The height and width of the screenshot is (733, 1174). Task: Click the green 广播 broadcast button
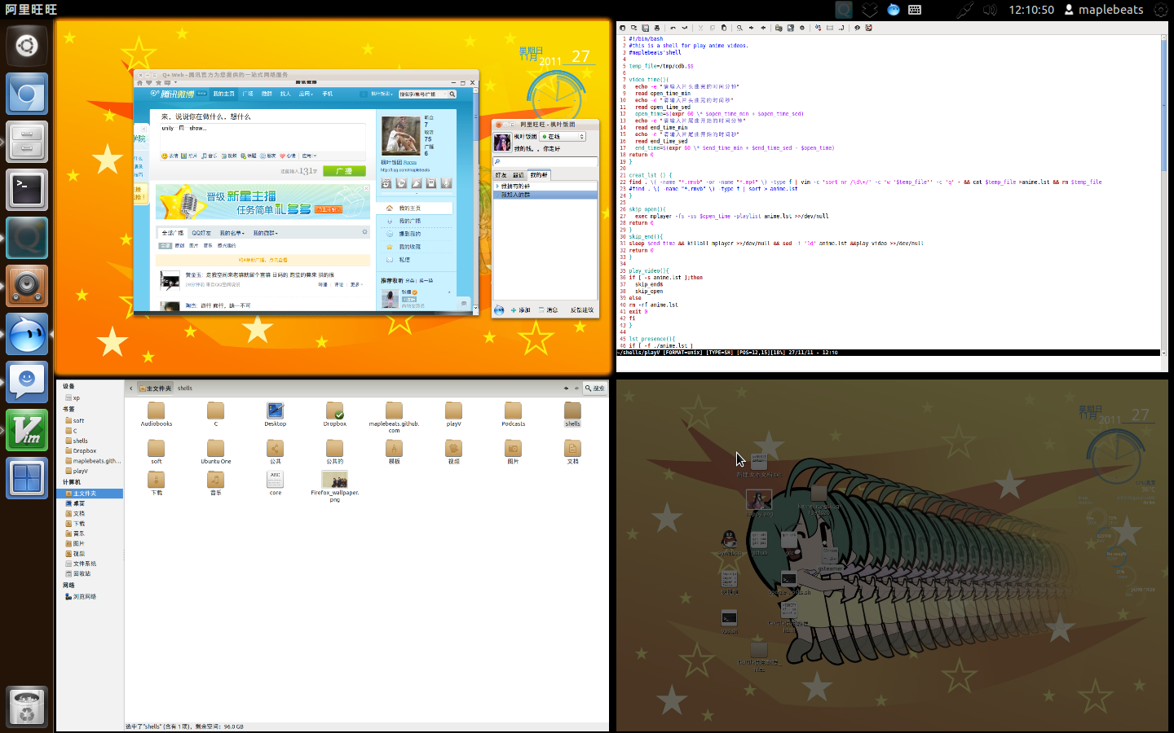click(344, 171)
